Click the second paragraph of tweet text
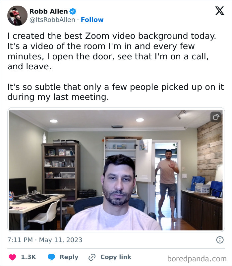 [x=116, y=92]
